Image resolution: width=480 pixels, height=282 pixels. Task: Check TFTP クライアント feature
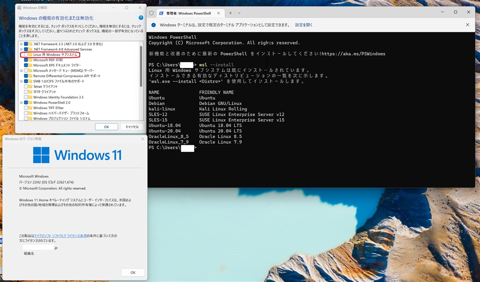[26, 92]
